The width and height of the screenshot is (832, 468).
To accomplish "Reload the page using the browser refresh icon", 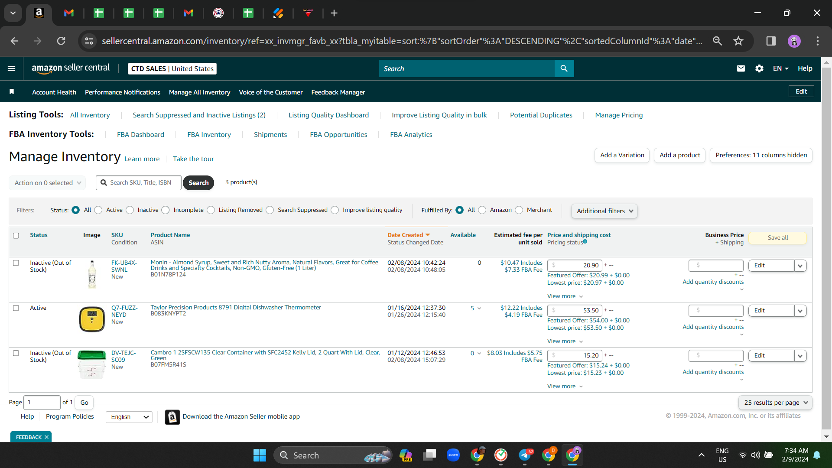I will (61, 41).
